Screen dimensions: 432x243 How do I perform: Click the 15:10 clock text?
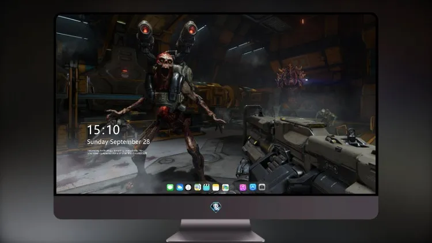click(x=103, y=130)
